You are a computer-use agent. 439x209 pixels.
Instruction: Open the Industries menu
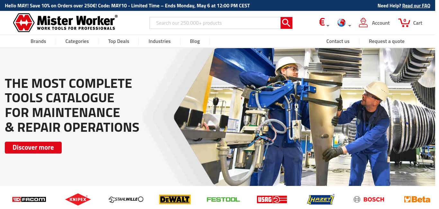click(x=159, y=41)
